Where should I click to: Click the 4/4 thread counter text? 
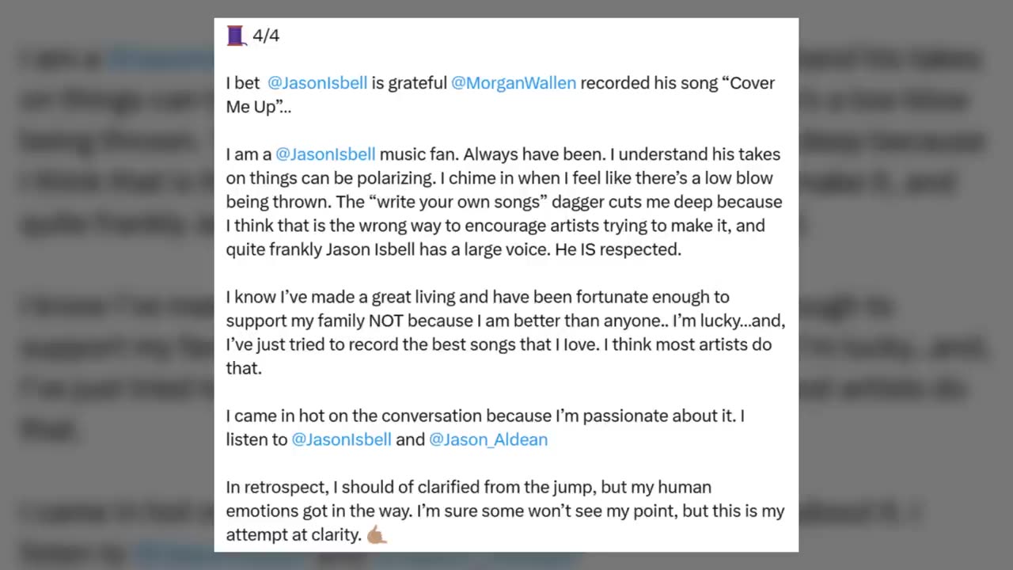[266, 36]
